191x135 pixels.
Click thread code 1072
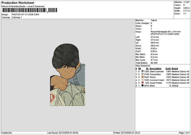(168, 80)
